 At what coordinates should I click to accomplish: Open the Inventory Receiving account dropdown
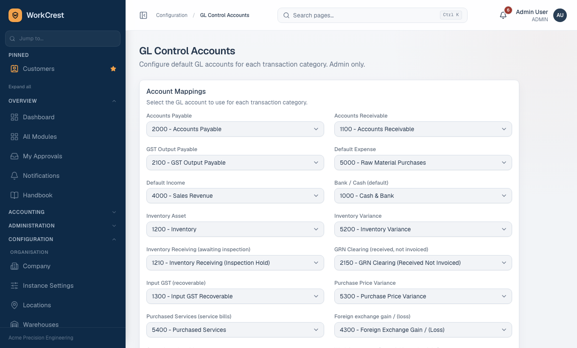tap(235, 263)
